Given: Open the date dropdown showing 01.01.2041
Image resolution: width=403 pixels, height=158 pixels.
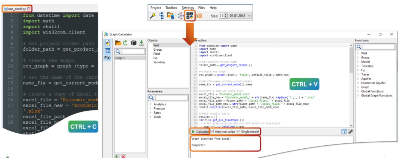Looking at the screenshot, I should [x=241, y=16].
